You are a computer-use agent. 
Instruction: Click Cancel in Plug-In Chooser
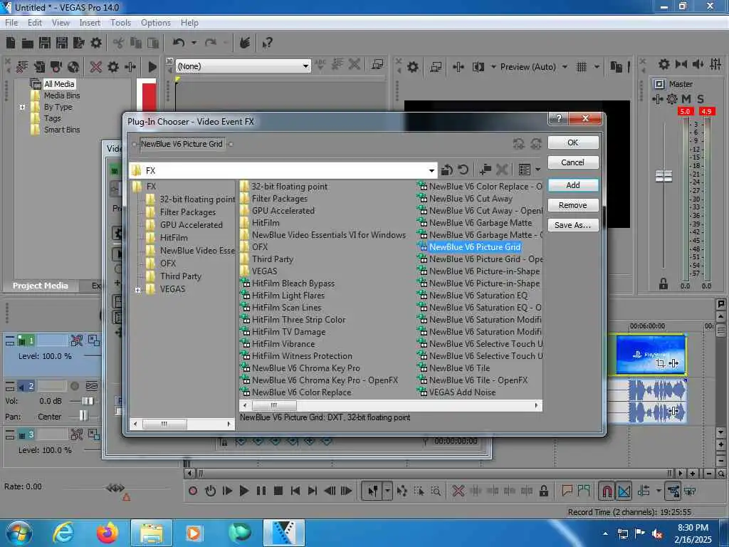click(573, 162)
